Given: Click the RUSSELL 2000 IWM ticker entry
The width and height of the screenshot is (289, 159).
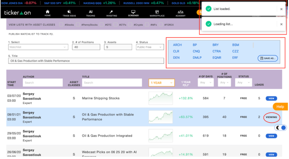Looking at the screenshot, I should (x=143, y=3).
